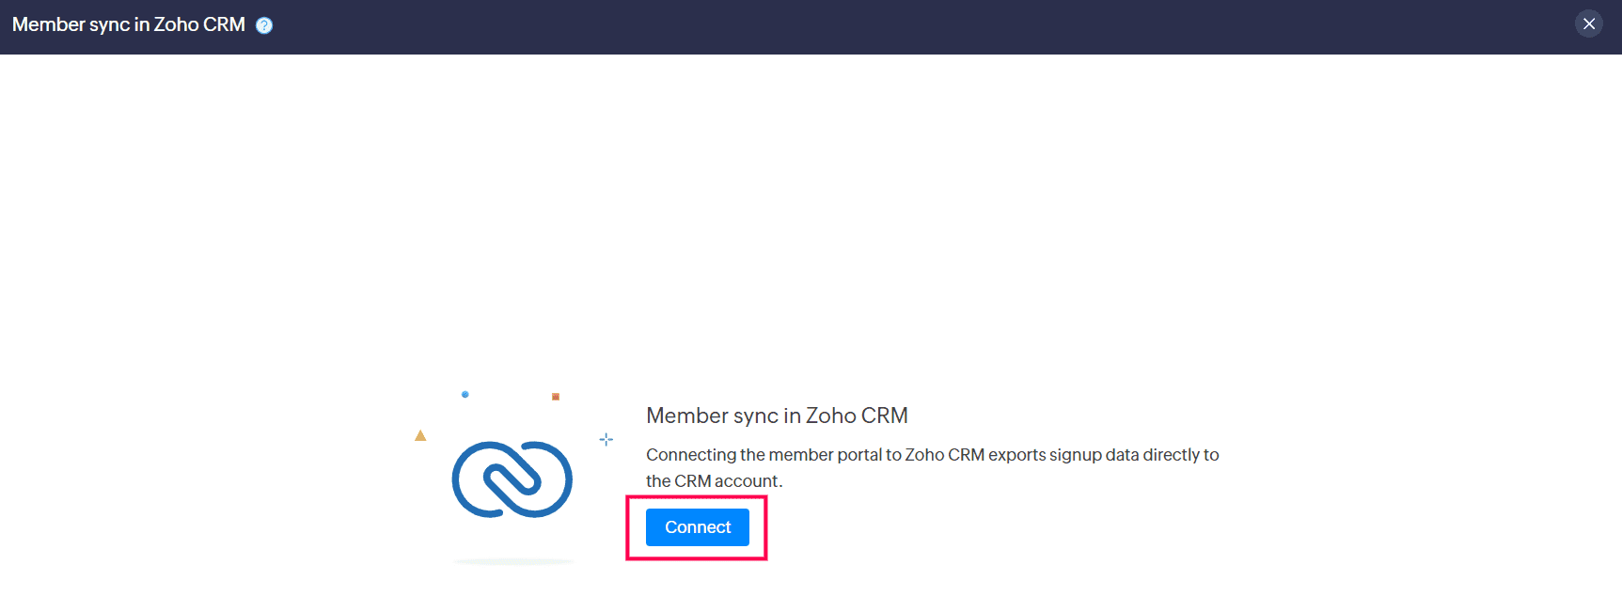
Task: Click the yellow triangle decoration
Action: click(x=420, y=435)
